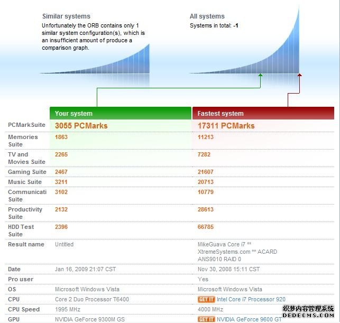Click the CPU Speed row label
The height and width of the screenshot is (323, 340).
(24, 309)
